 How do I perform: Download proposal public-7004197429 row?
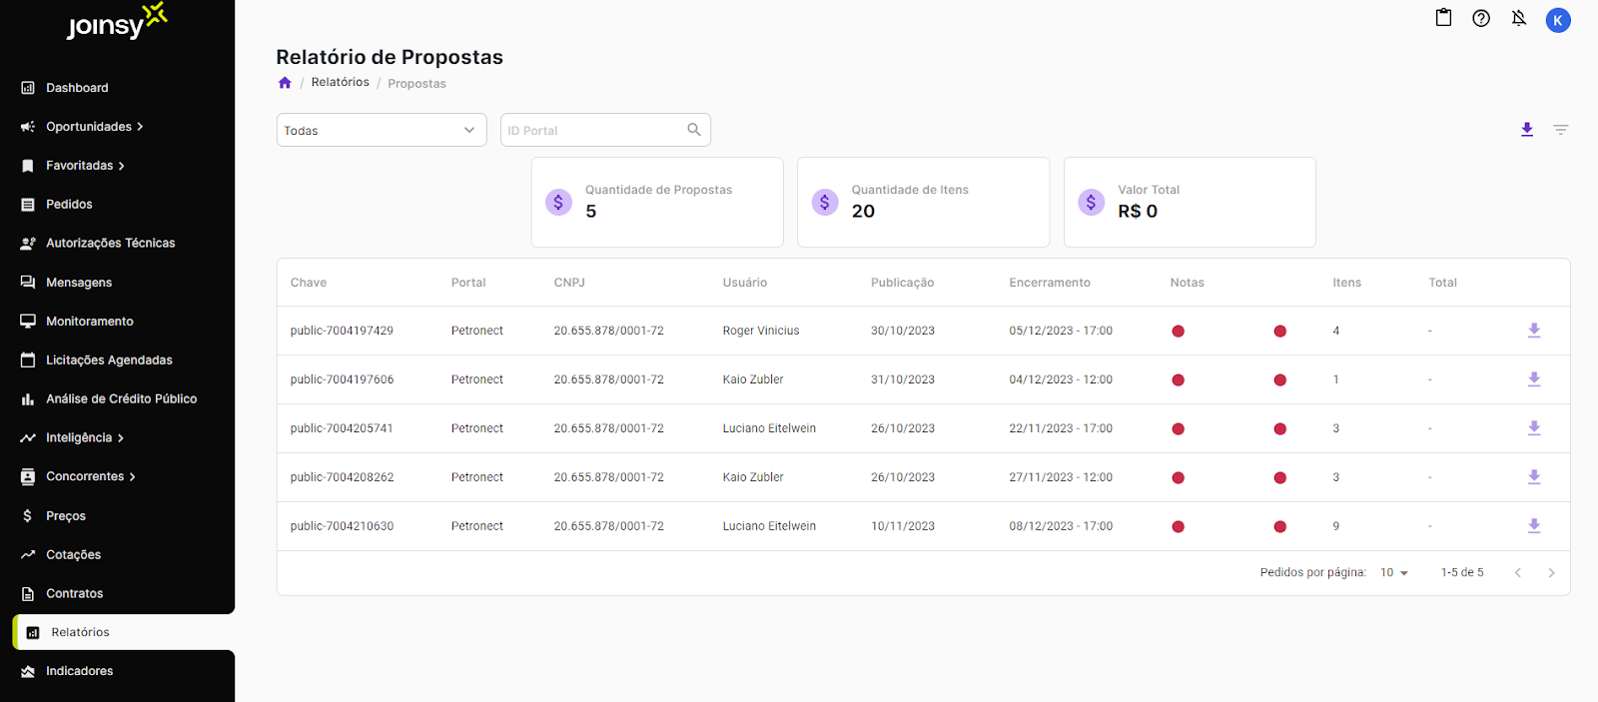pyautogui.click(x=1534, y=331)
